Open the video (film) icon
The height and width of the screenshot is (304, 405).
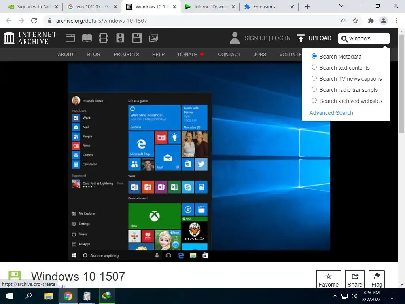pyautogui.click(x=104, y=38)
